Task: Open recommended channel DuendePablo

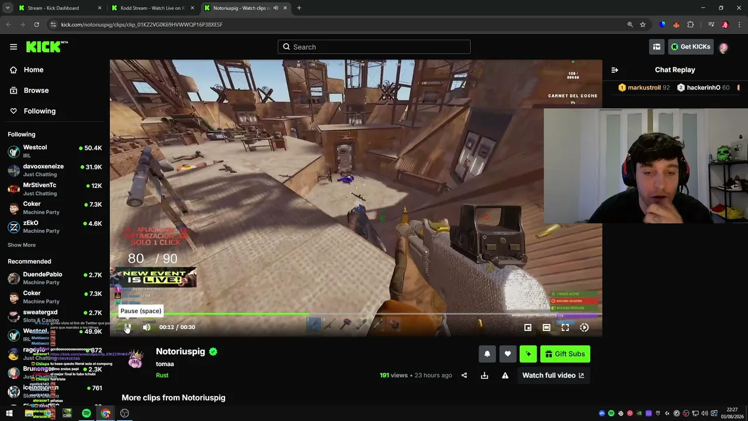Action: click(55, 278)
